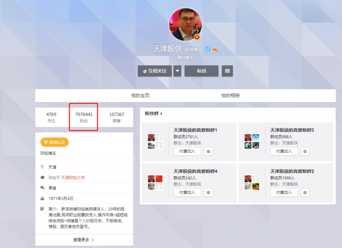Click the 天津股侠 profile name
Viewport: 342px width, 248px height.
tap(167, 49)
